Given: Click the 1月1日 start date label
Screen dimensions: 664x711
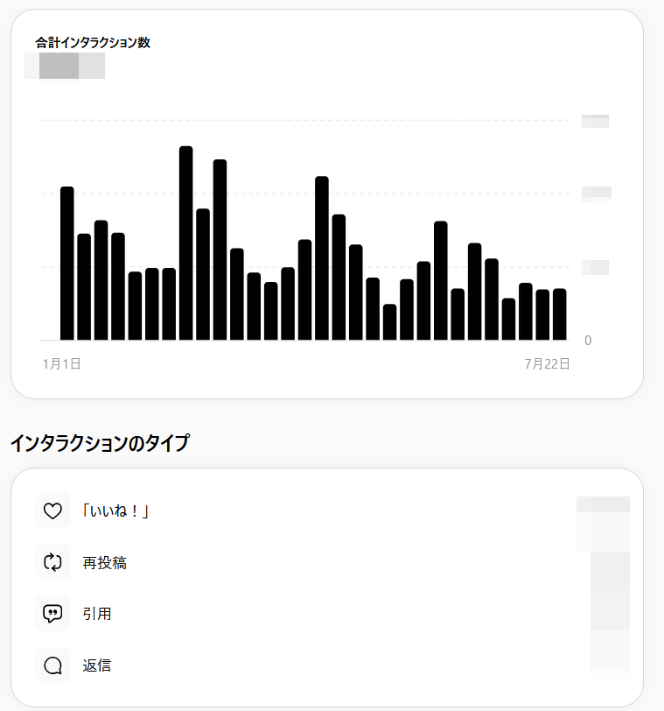Looking at the screenshot, I should pos(61,363).
